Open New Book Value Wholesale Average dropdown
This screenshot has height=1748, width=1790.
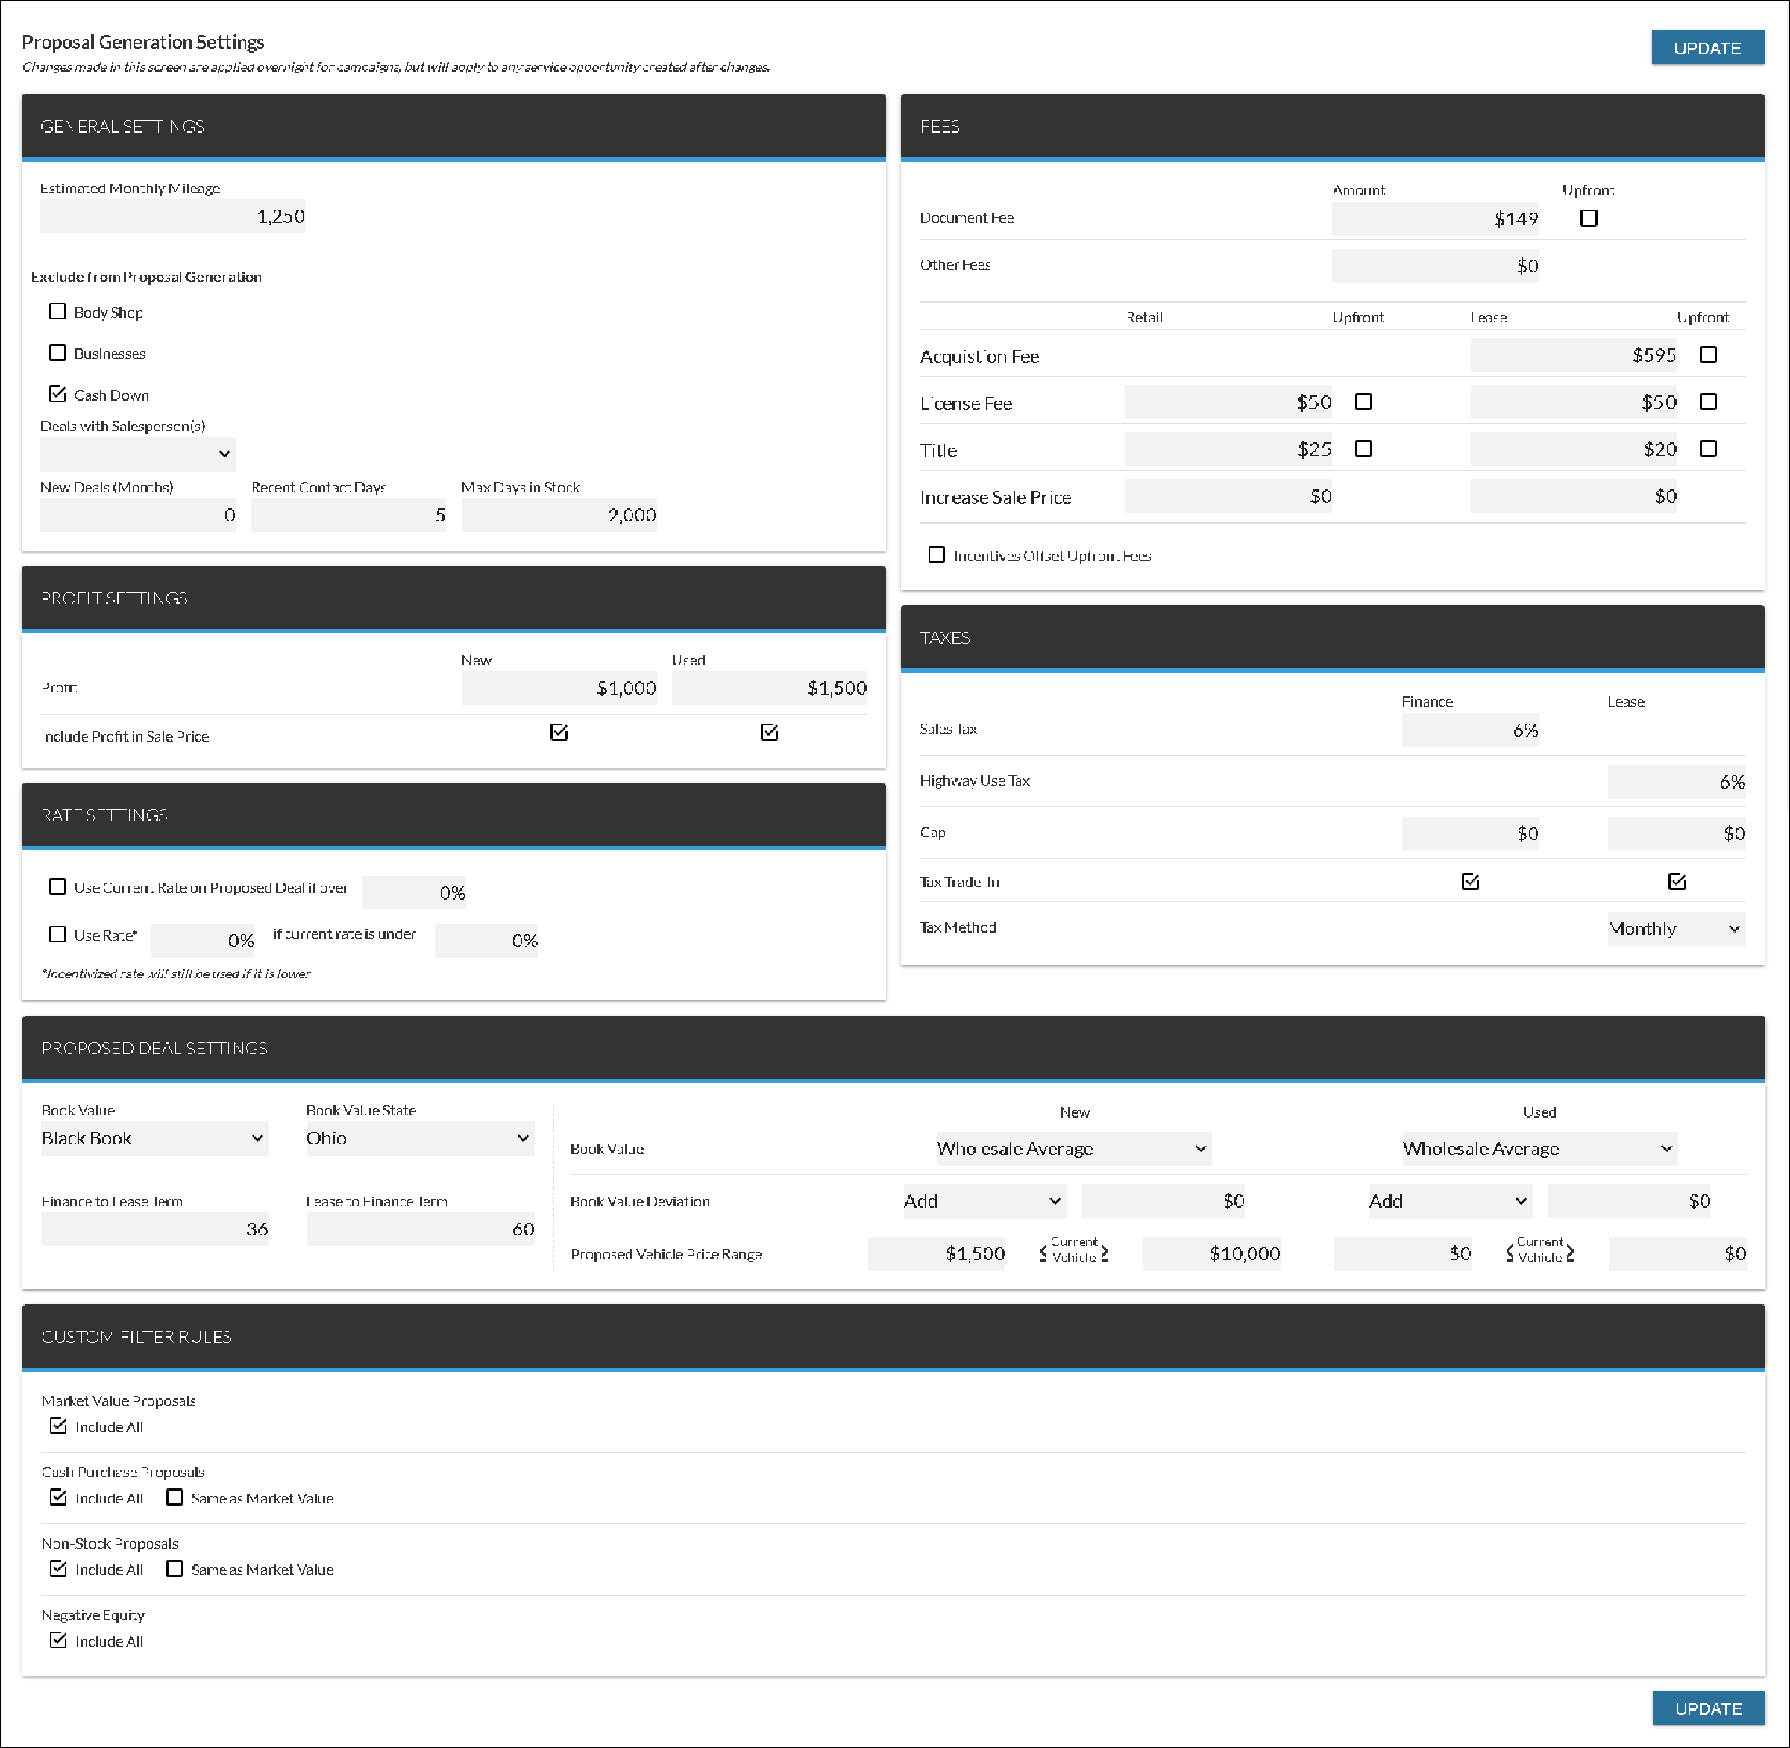(1073, 1148)
